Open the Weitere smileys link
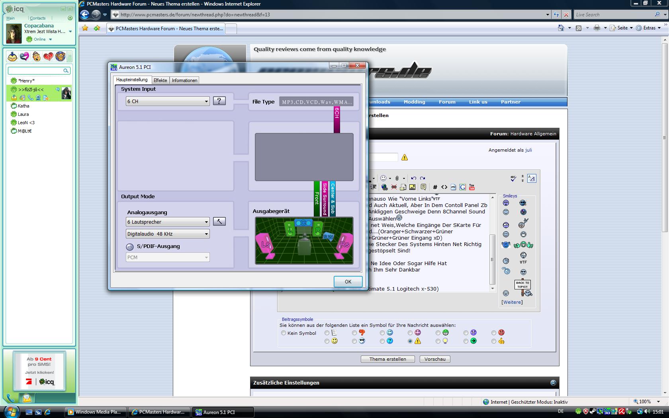The height and width of the screenshot is (418, 669). 512,302
